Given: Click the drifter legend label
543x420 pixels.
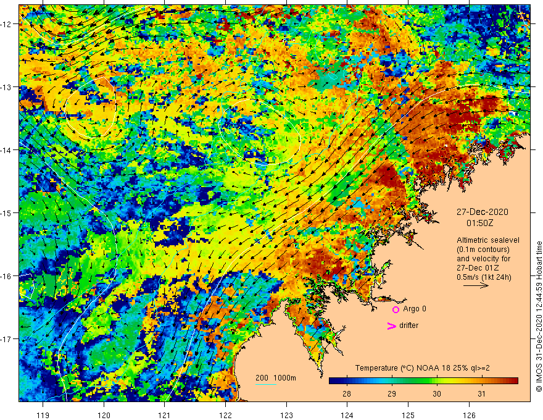Looking at the screenshot, I should click(x=408, y=325).
